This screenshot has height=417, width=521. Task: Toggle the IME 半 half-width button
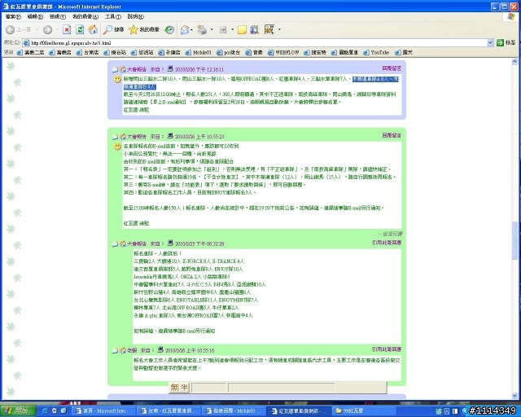pos(185,388)
